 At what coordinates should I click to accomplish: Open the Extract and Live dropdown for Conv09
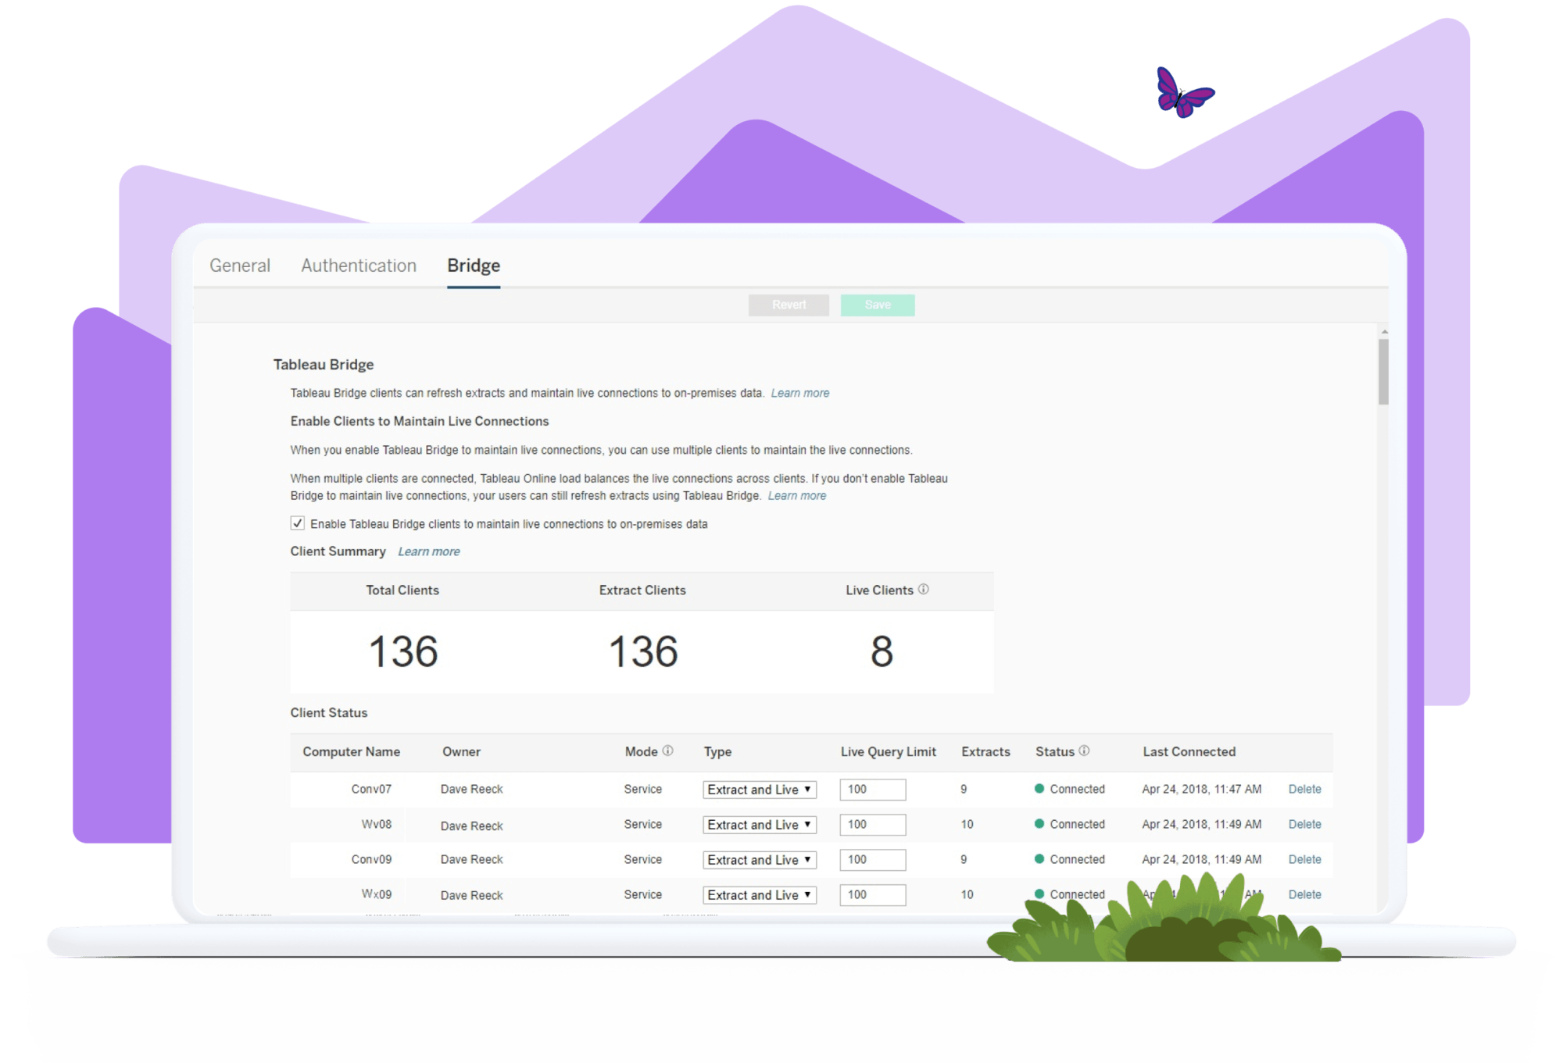pyautogui.click(x=768, y=862)
